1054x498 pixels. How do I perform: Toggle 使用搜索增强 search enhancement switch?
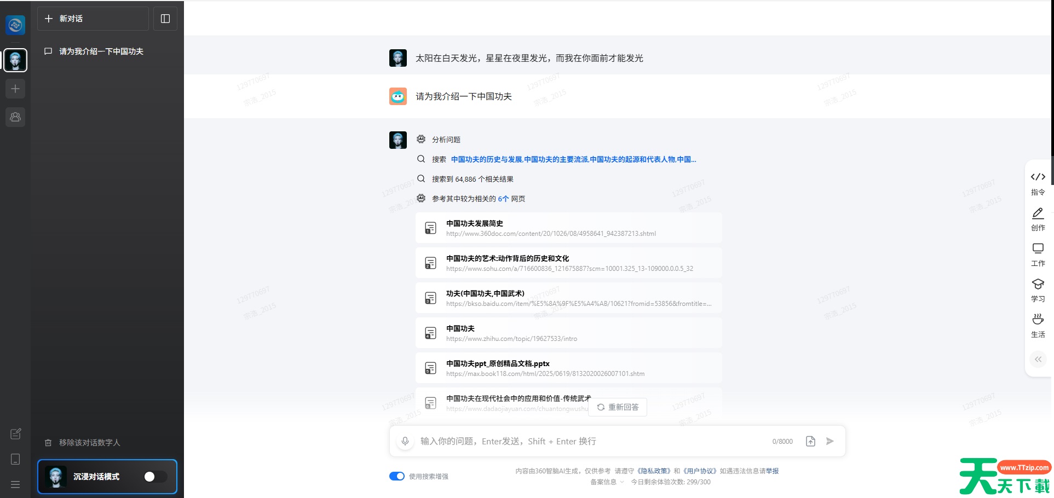click(x=396, y=476)
